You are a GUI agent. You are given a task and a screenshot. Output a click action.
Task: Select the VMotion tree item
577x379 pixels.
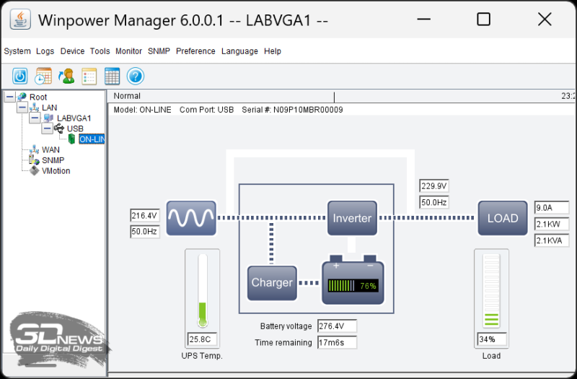(56, 171)
